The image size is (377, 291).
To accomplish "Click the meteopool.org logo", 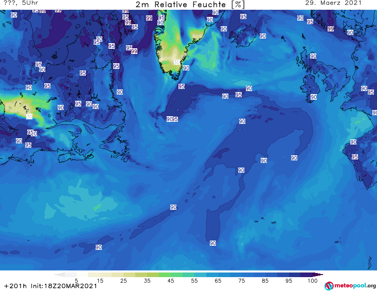I will click(350, 286).
